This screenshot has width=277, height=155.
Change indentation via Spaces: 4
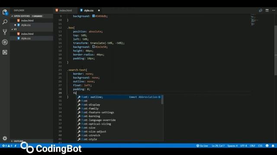(x=232, y=146)
